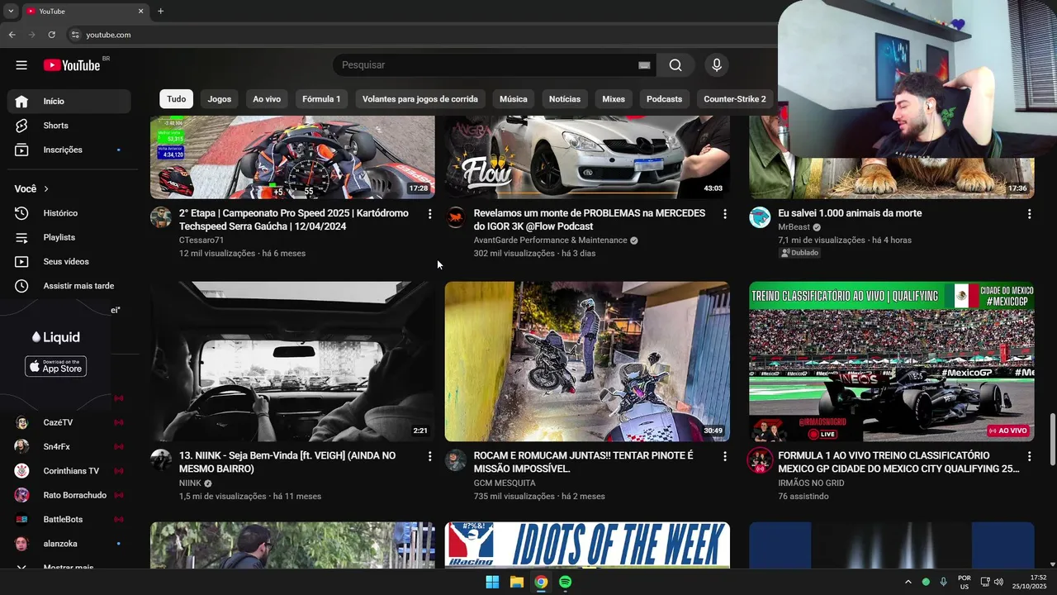The image size is (1057, 595).
Task: Open a new browser tab
Action: tap(160, 11)
